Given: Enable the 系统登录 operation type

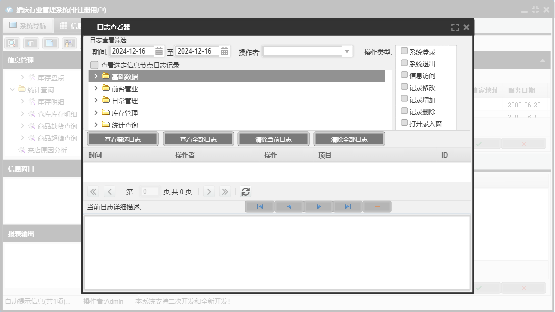Looking at the screenshot, I should click(x=404, y=51).
